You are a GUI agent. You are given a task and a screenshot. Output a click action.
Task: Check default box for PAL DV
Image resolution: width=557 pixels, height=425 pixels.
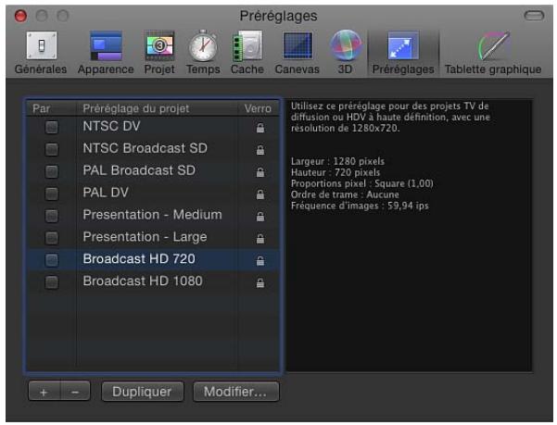coord(52,194)
